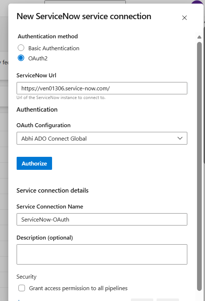Viewport: 205px width, 301px height.
Task: Click the Description (optional) text box
Action: (102, 254)
